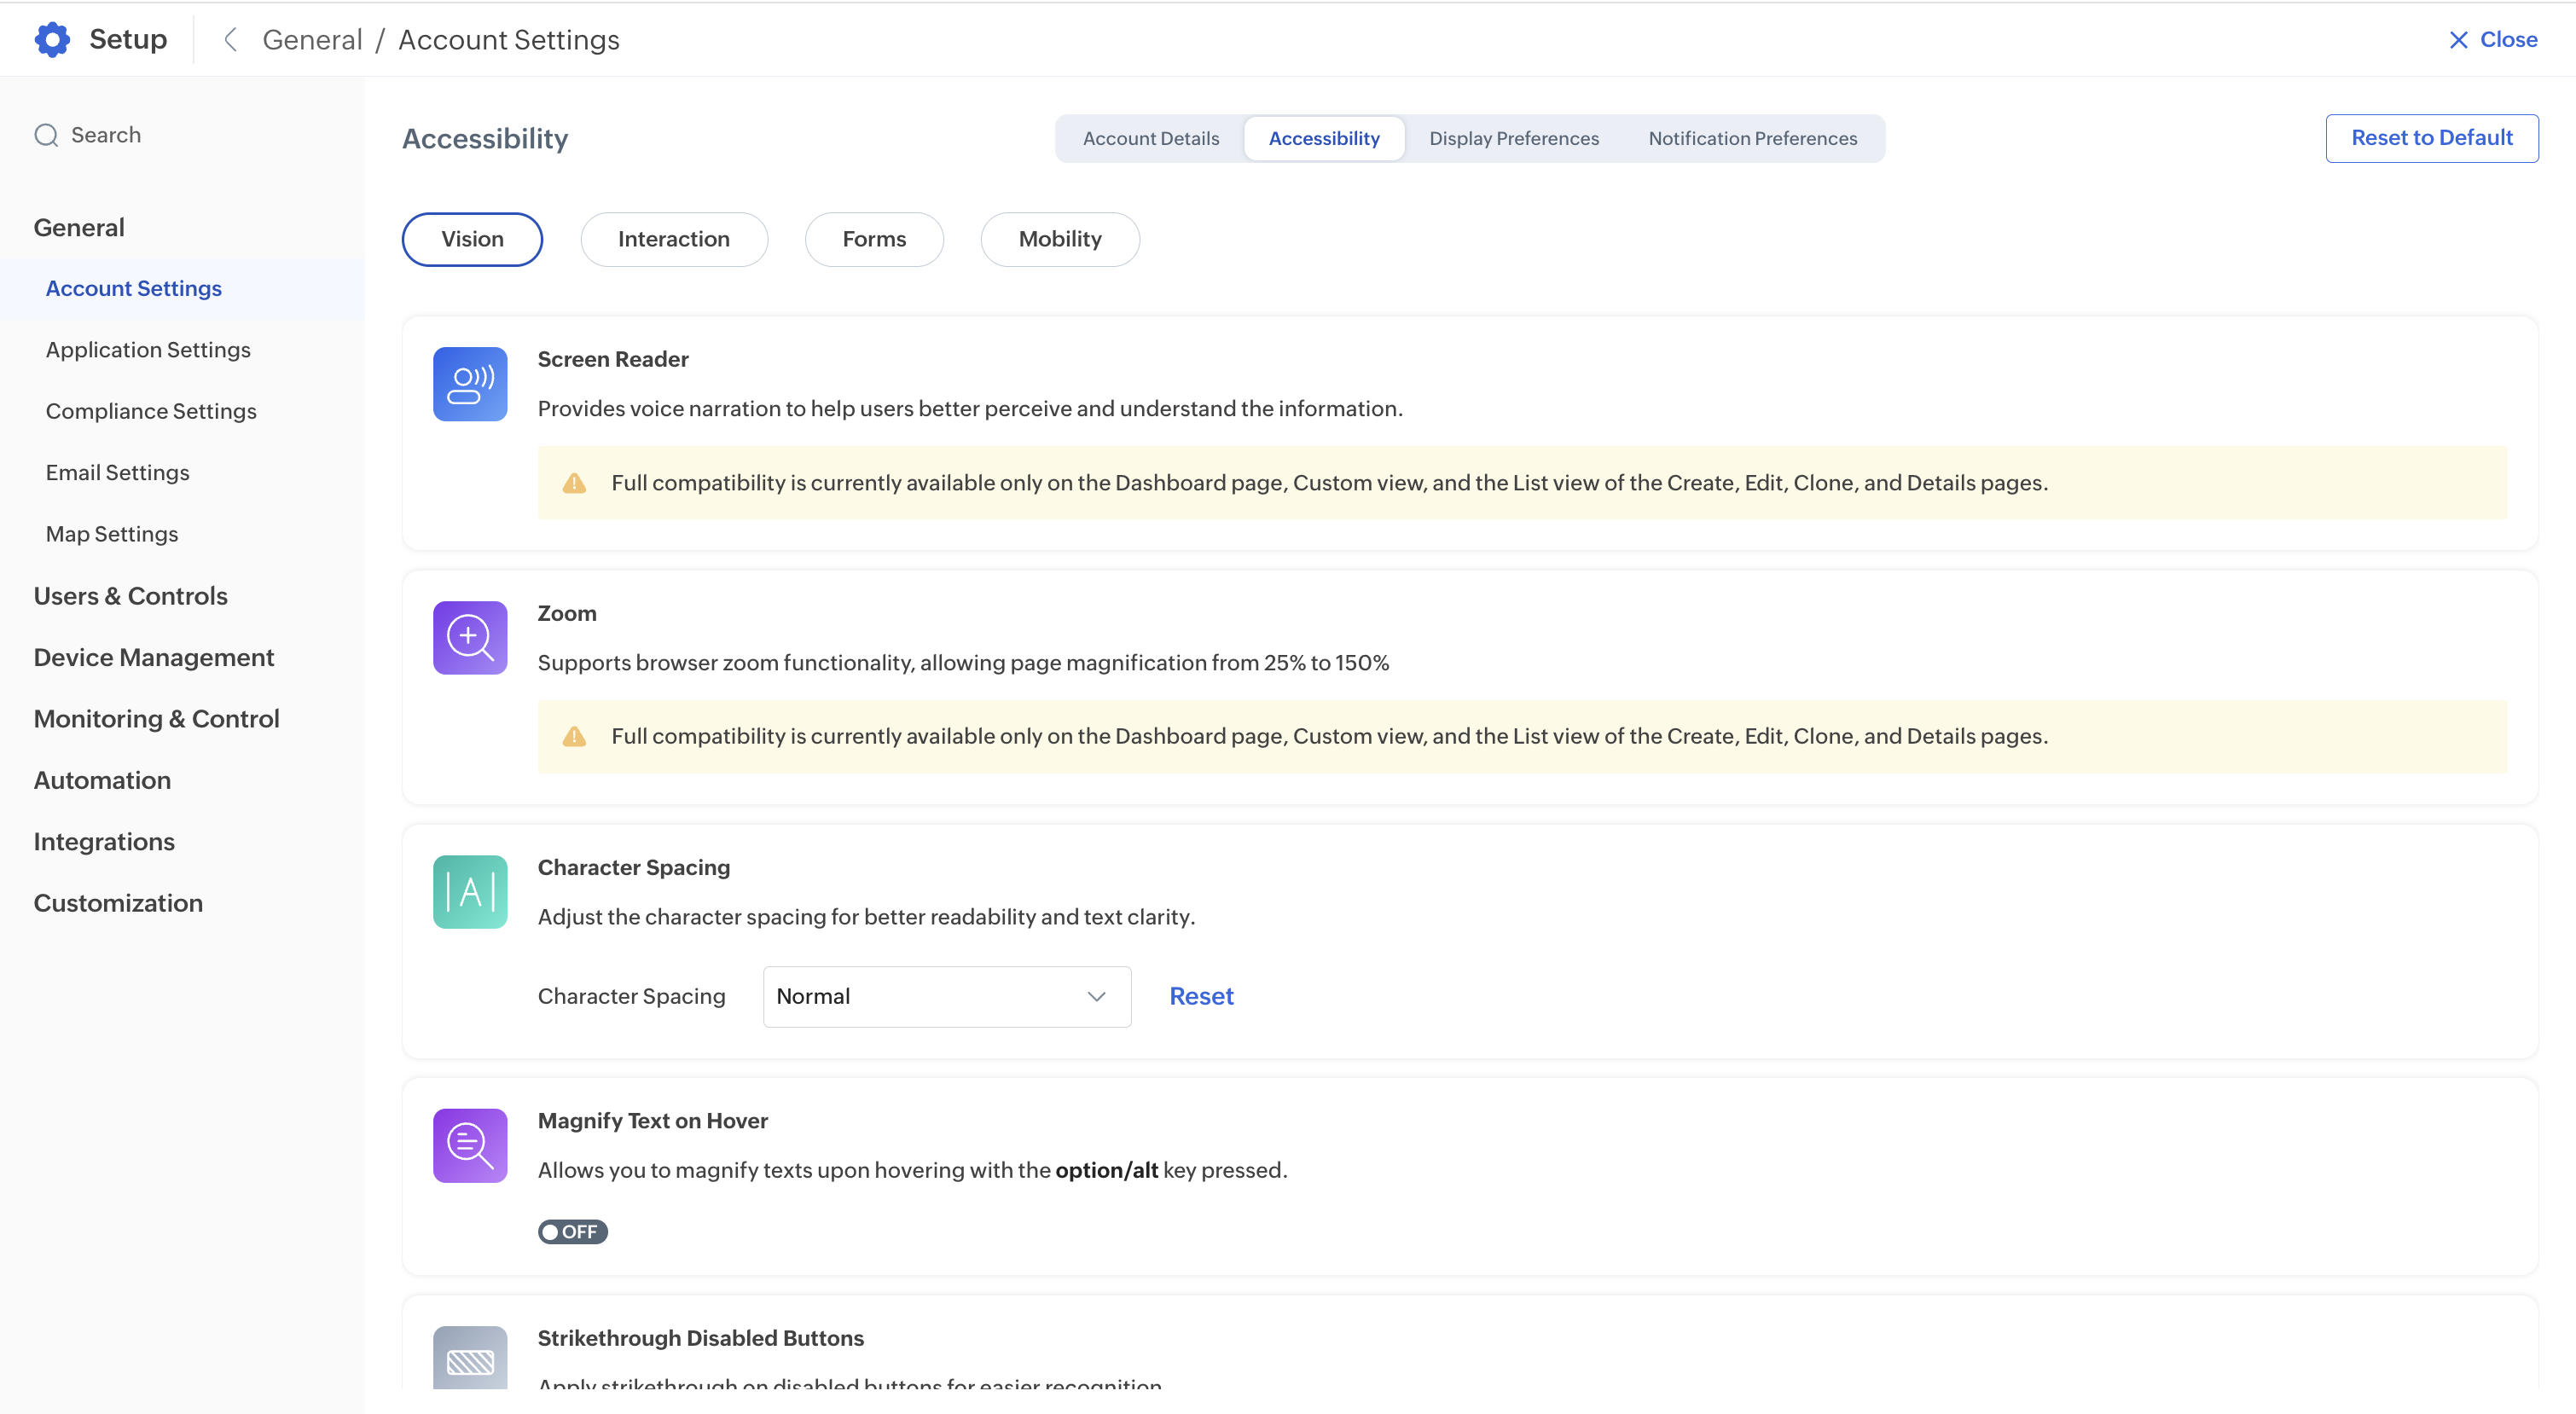
Task: Select the Vision category pill
Action: tap(472, 240)
